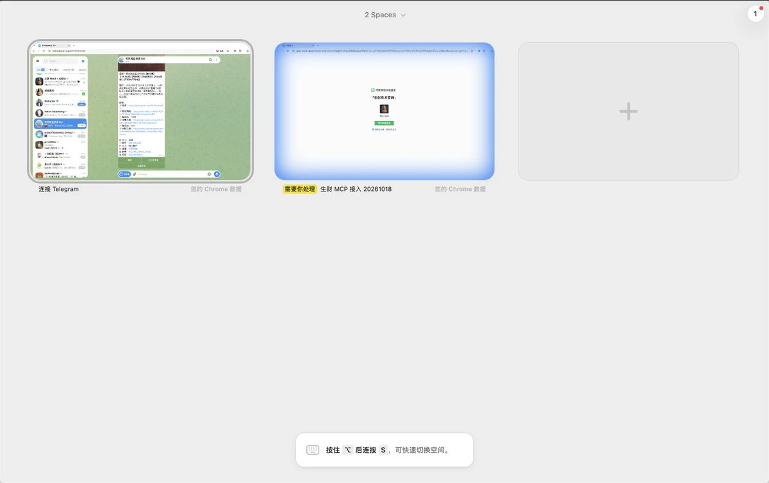Click "您的 Chrome 数据" under 生财 MCP 接入
The image size is (769, 483).
pyautogui.click(x=460, y=189)
